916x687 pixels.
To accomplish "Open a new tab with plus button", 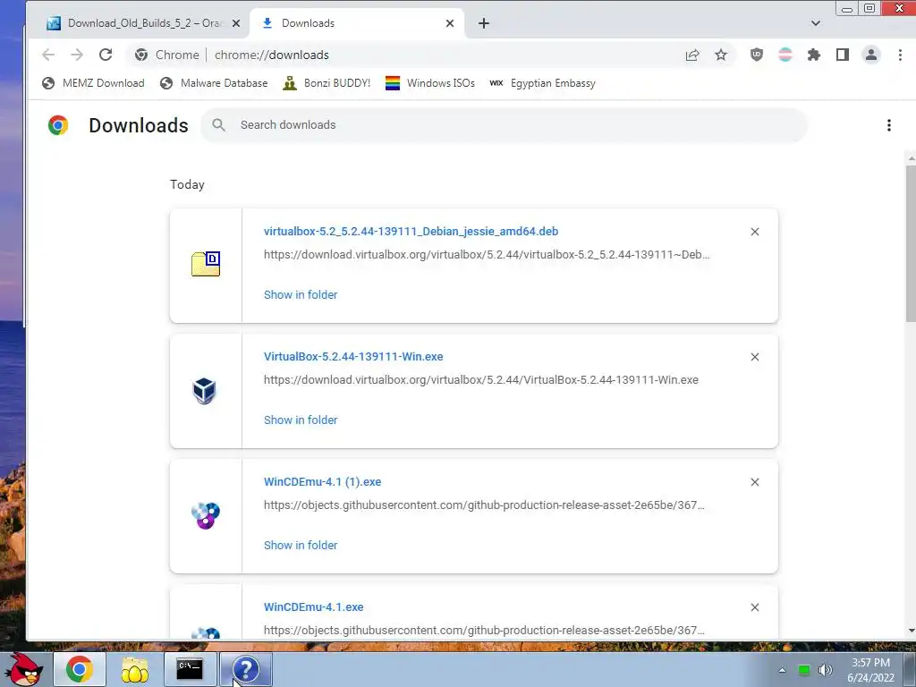I will 484,23.
